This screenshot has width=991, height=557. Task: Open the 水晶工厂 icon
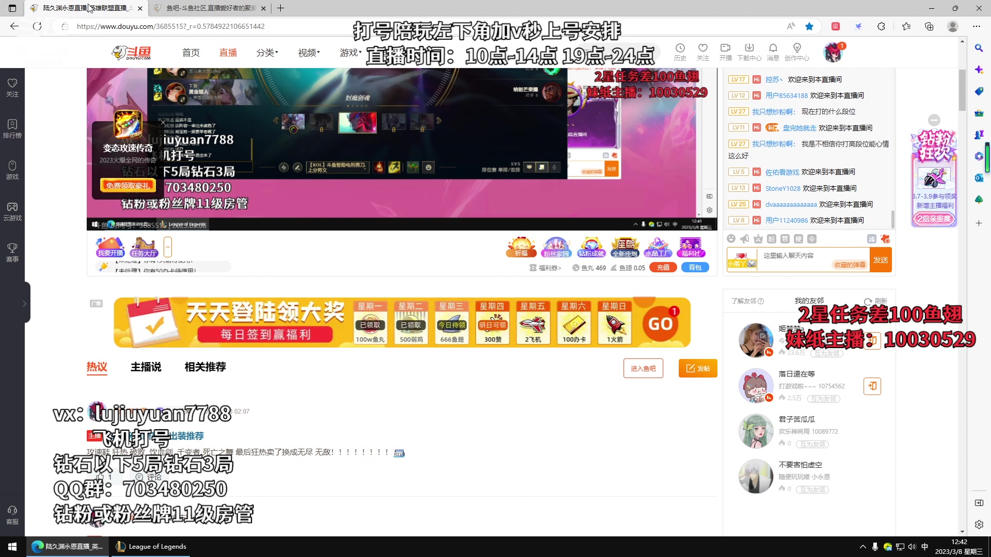658,247
